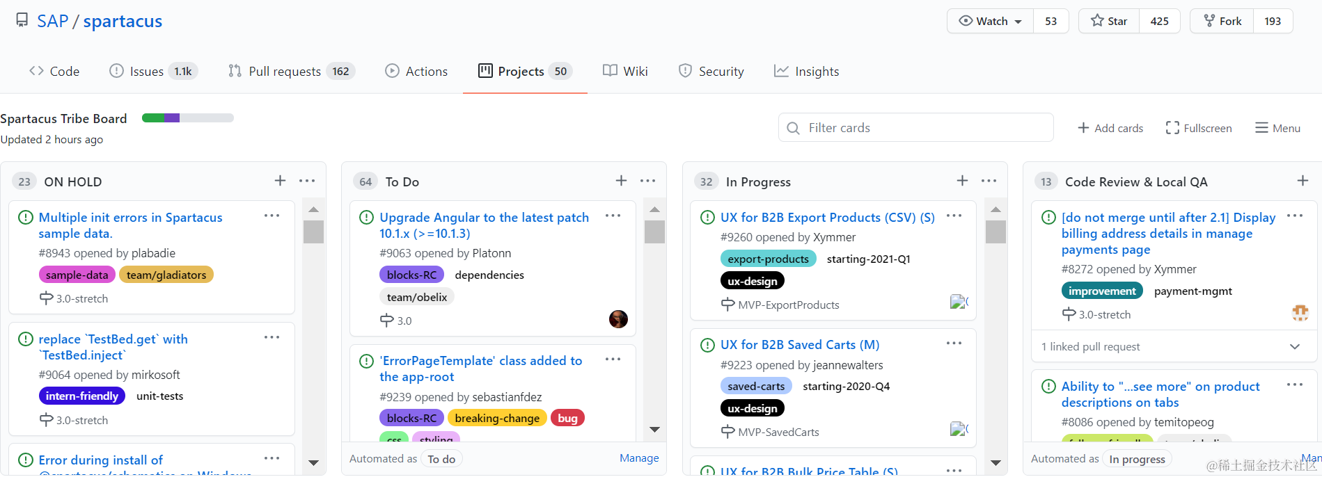
Task: Focus the Filter cards input
Action: coord(915,128)
